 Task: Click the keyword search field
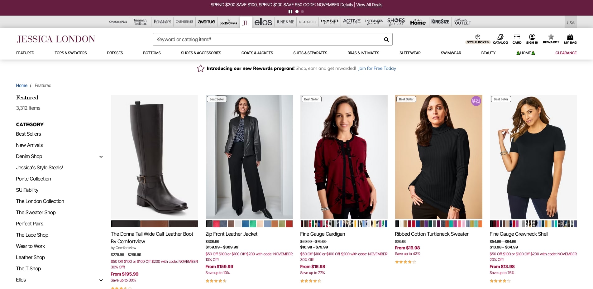[x=268, y=40]
